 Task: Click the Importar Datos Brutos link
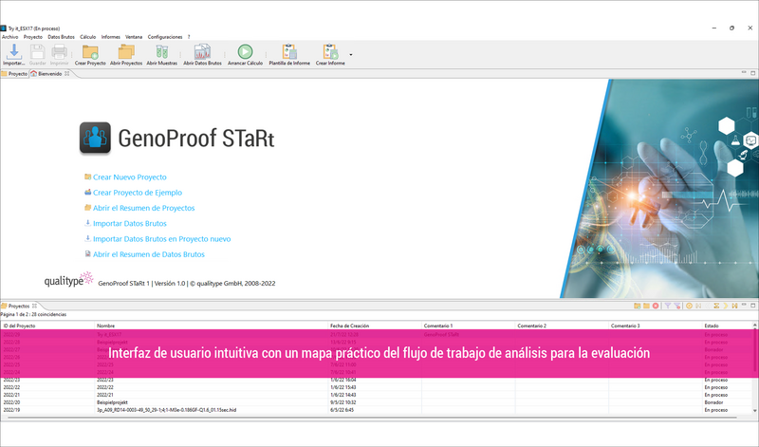click(130, 224)
